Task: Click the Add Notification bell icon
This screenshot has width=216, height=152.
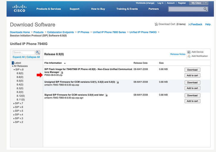Action: (x=189, y=56)
